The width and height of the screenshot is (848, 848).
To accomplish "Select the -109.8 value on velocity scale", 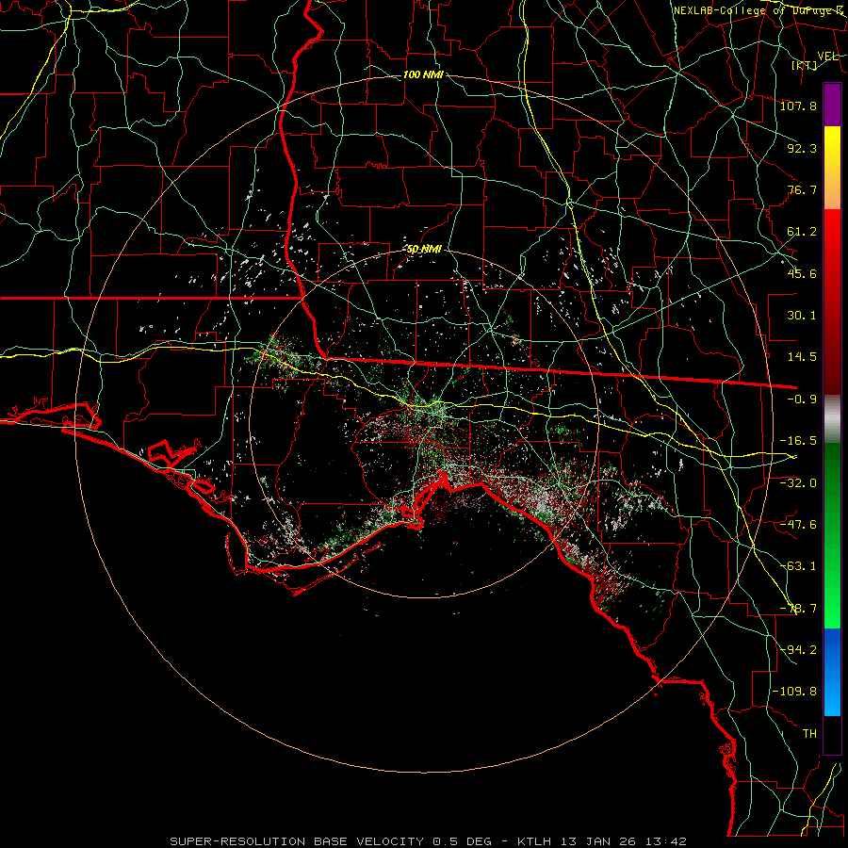I will point(795,692).
